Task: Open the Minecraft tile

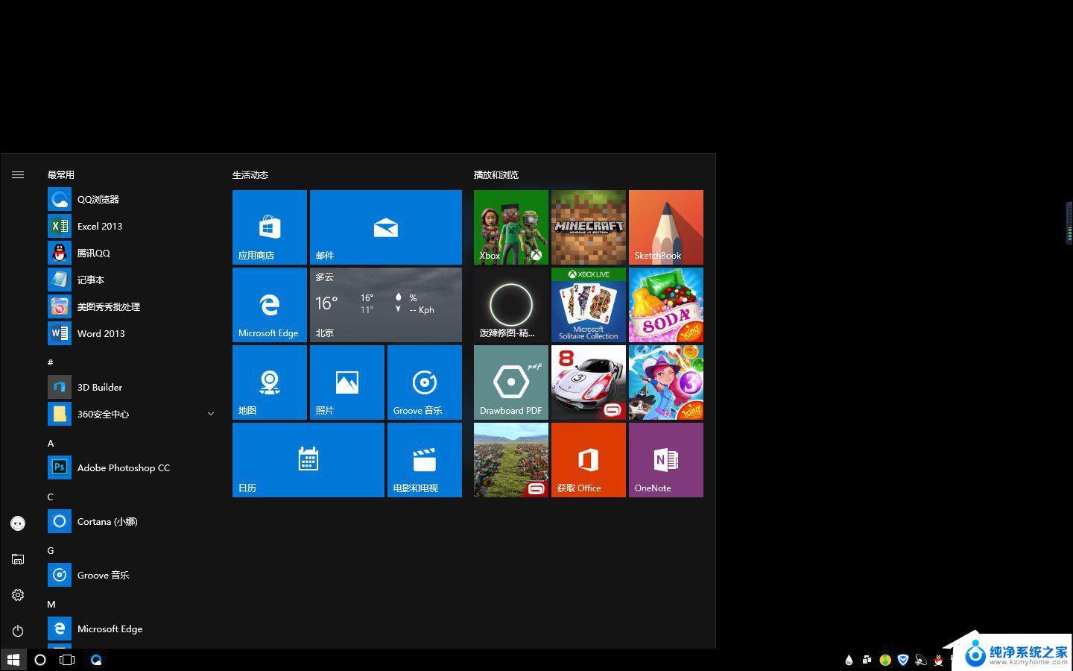Action: coord(589,227)
